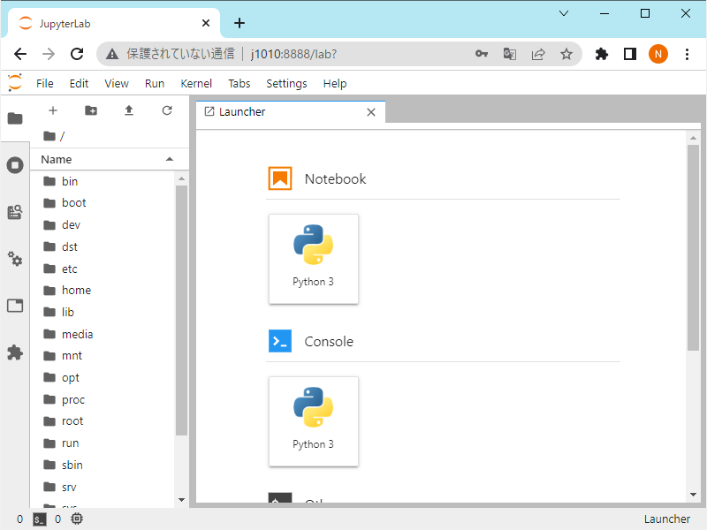The height and width of the screenshot is (530, 707).
Task: Open the Table of Contents sidebar icon
Action: [x=15, y=212]
